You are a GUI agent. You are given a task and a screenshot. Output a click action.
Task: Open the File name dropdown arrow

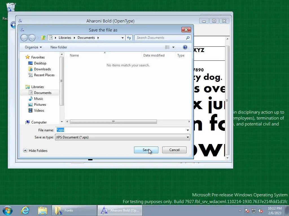pos(188,130)
